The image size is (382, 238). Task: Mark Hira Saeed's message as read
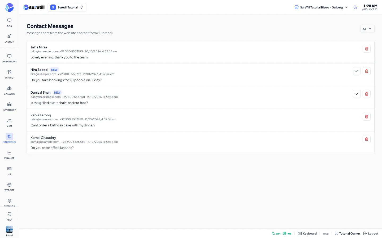click(357, 71)
